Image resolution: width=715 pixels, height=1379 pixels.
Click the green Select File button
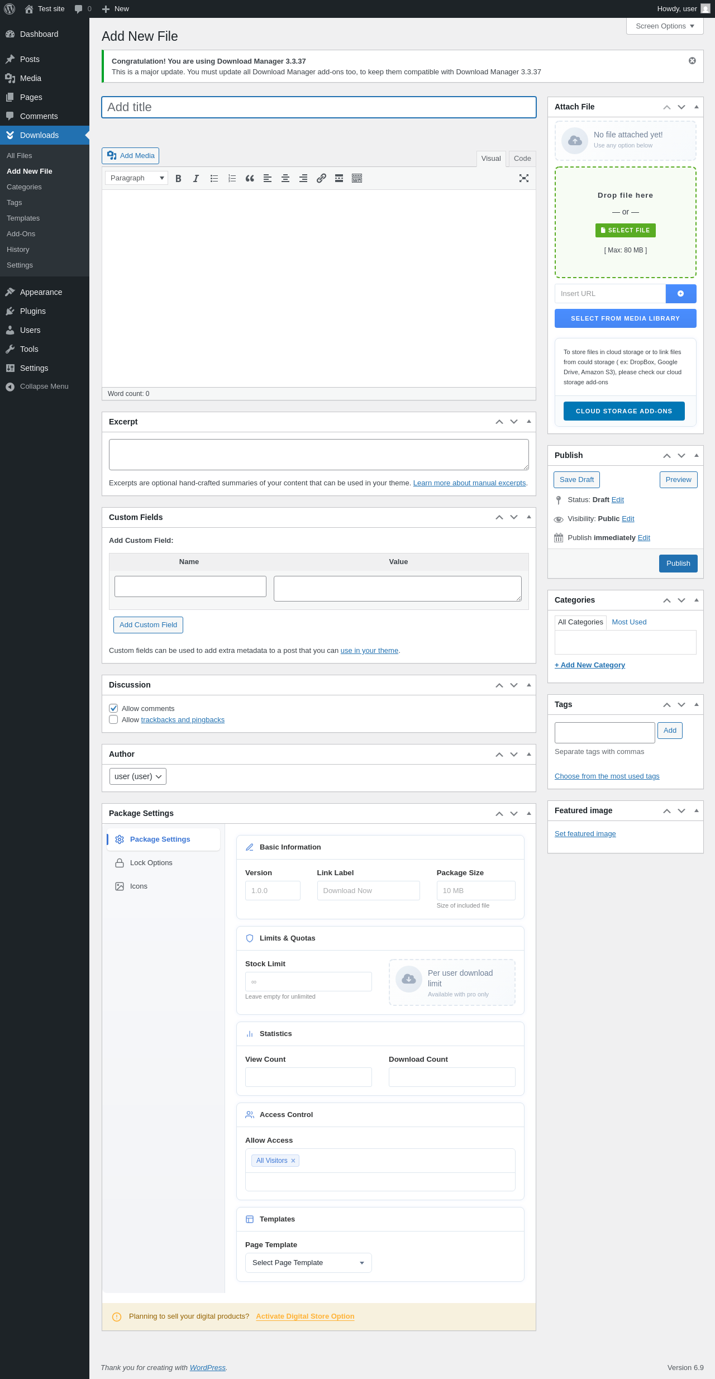625,230
